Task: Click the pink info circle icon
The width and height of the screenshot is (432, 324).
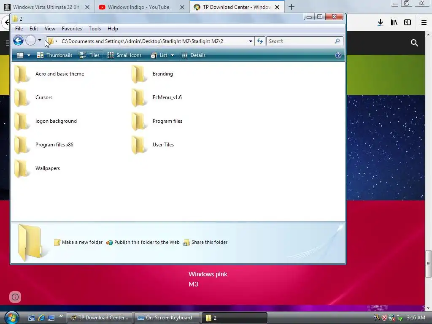Action: click(x=15, y=297)
